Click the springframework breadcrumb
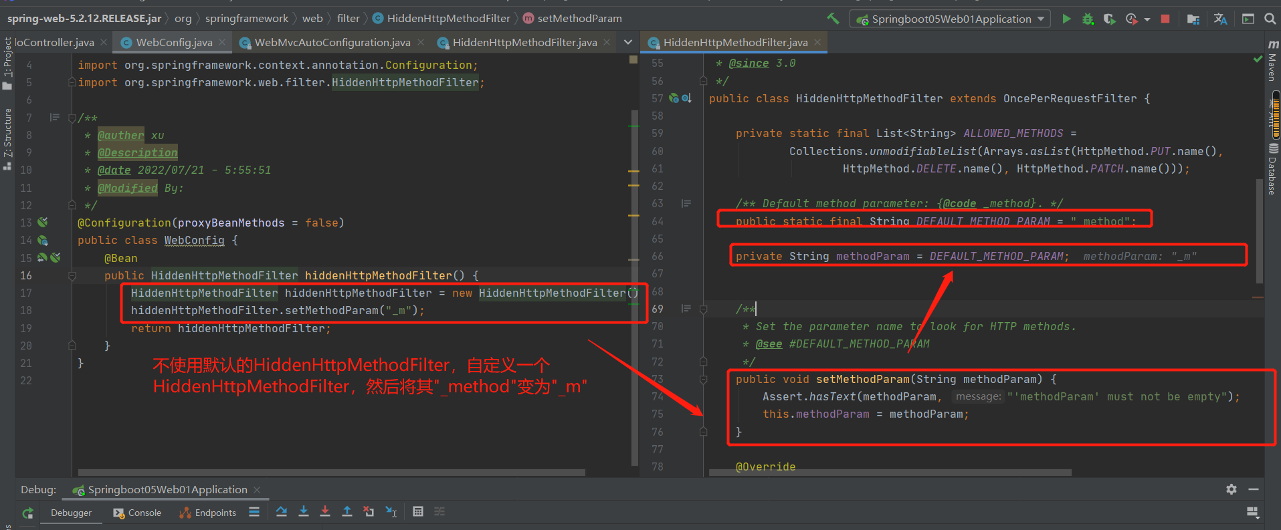 pyautogui.click(x=247, y=19)
